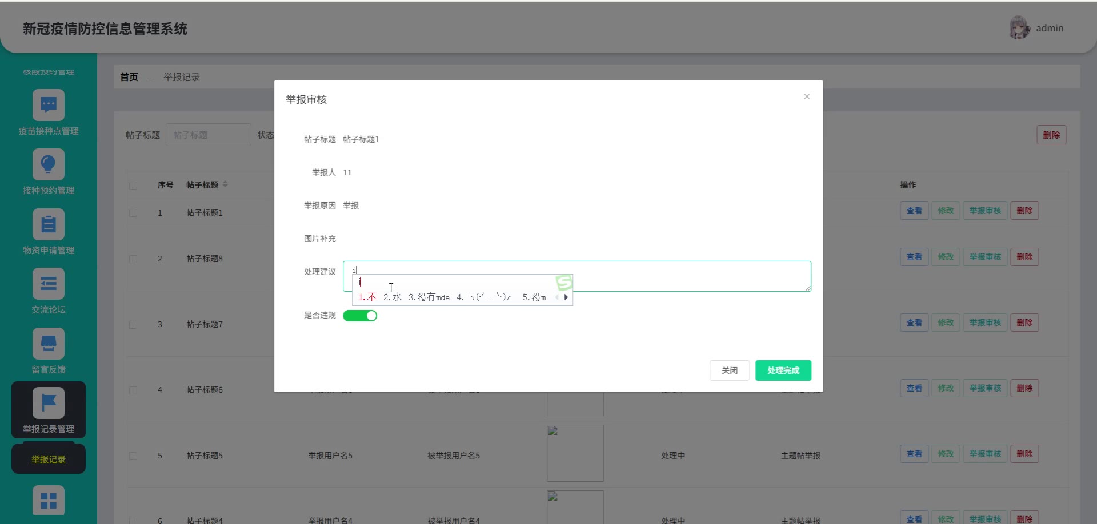The width and height of the screenshot is (1097, 524).
Task: Click the 处理完成 button
Action: click(783, 370)
